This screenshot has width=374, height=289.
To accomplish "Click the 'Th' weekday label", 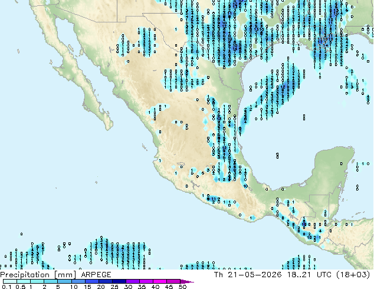I will (x=218, y=275).
